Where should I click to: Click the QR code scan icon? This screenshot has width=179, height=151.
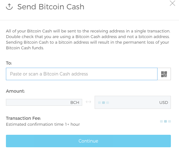click(164, 74)
